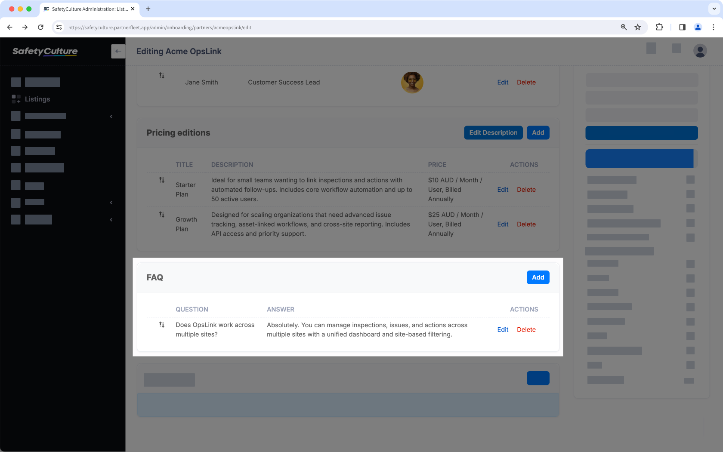Select the '$25 AUD / Month' price cell
Viewport: 723px width, 452px height.
pos(456,224)
